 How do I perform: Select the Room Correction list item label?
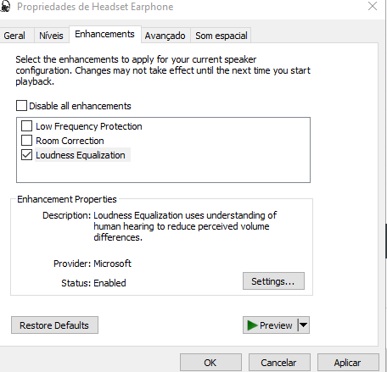(x=70, y=141)
